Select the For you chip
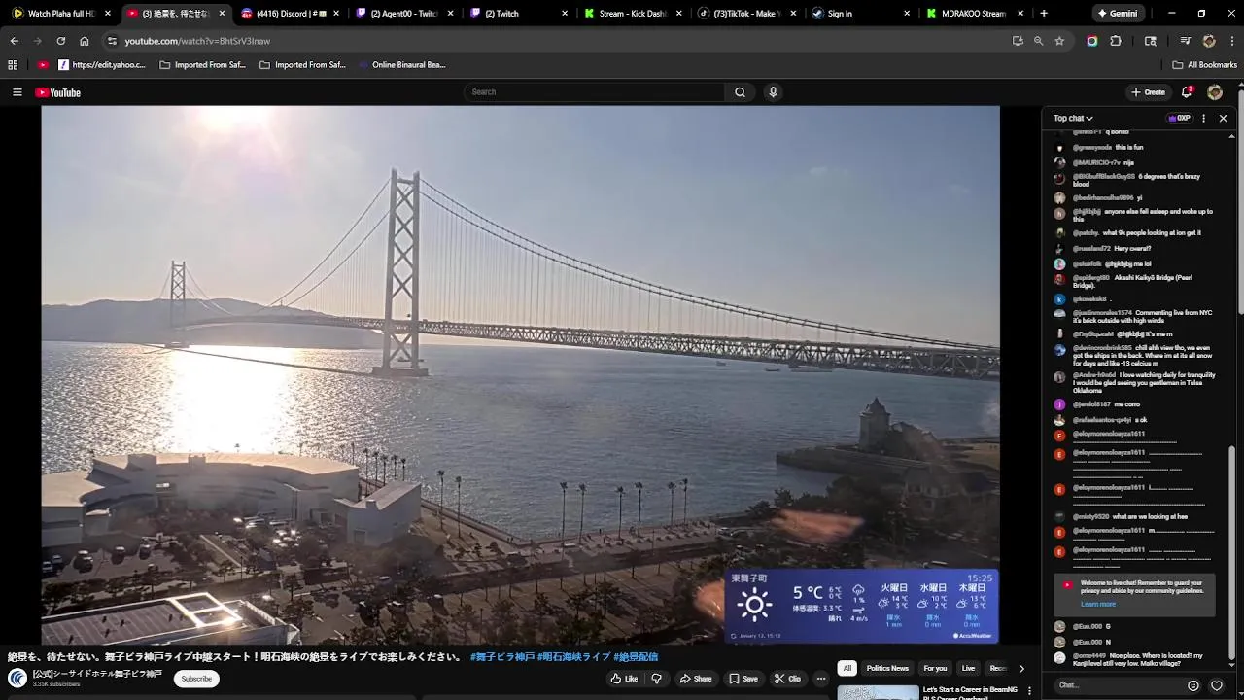The image size is (1244, 700). coord(935,668)
